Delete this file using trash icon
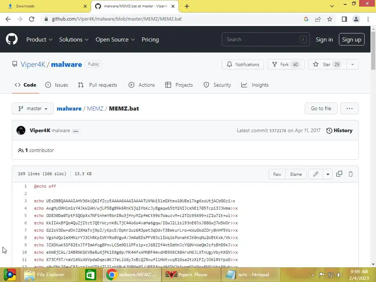Screen dimensions: 376x282 click(351, 174)
